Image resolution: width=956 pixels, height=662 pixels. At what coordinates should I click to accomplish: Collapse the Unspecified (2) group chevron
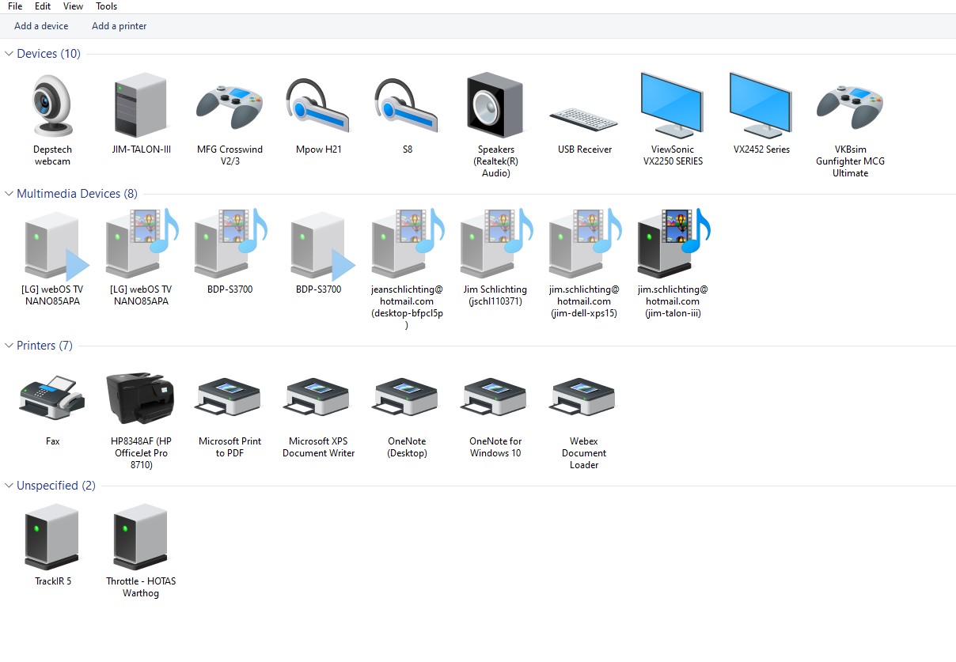[x=9, y=486]
